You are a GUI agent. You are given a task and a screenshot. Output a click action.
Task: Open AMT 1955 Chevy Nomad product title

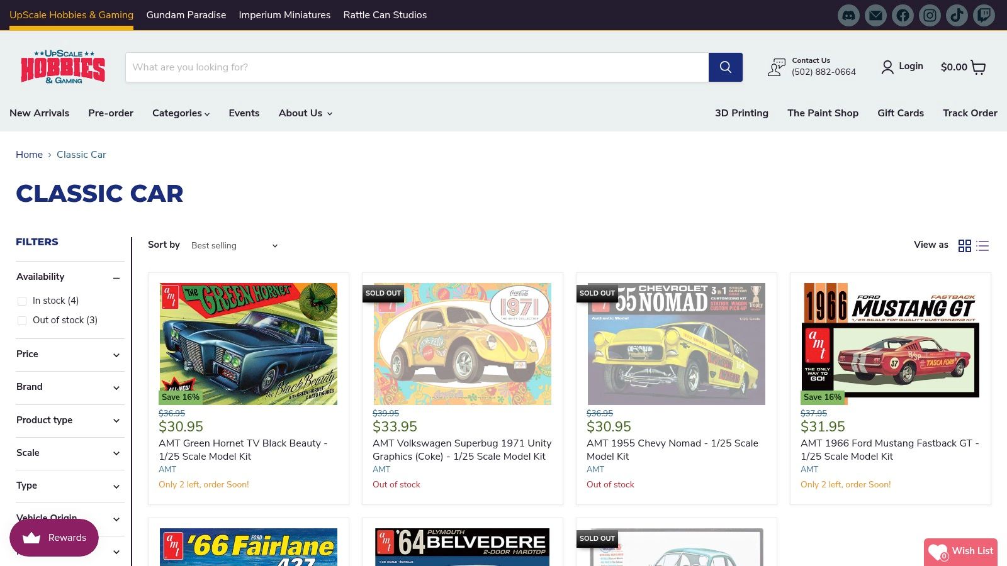tap(672, 450)
